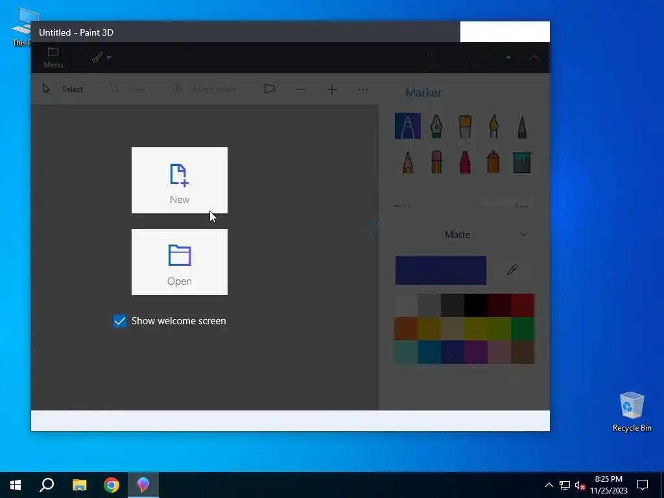664x498 pixels.
Task: Choose the orange color swatch
Action: (x=406, y=329)
